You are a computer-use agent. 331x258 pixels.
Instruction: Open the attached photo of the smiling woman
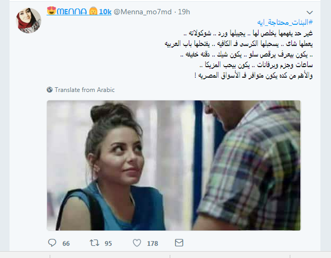173,165
